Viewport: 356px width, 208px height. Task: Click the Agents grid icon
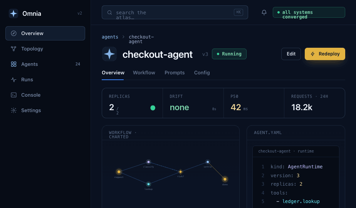click(13, 64)
